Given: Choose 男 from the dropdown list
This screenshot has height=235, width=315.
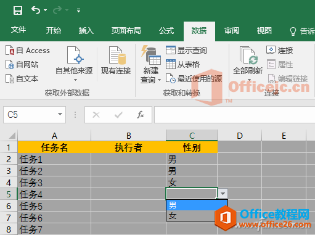Looking at the screenshot, I should (x=197, y=205).
